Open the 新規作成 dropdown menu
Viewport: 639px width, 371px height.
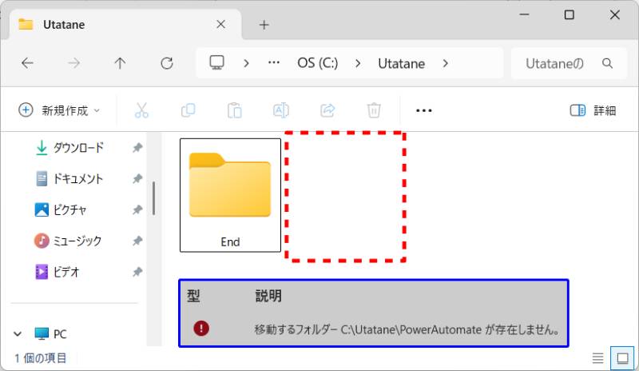click(59, 110)
